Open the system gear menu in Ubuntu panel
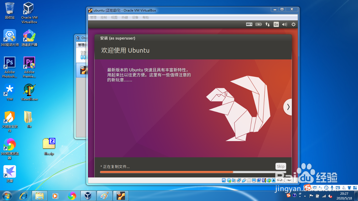This screenshot has height=201, width=358. pyautogui.click(x=294, y=24)
